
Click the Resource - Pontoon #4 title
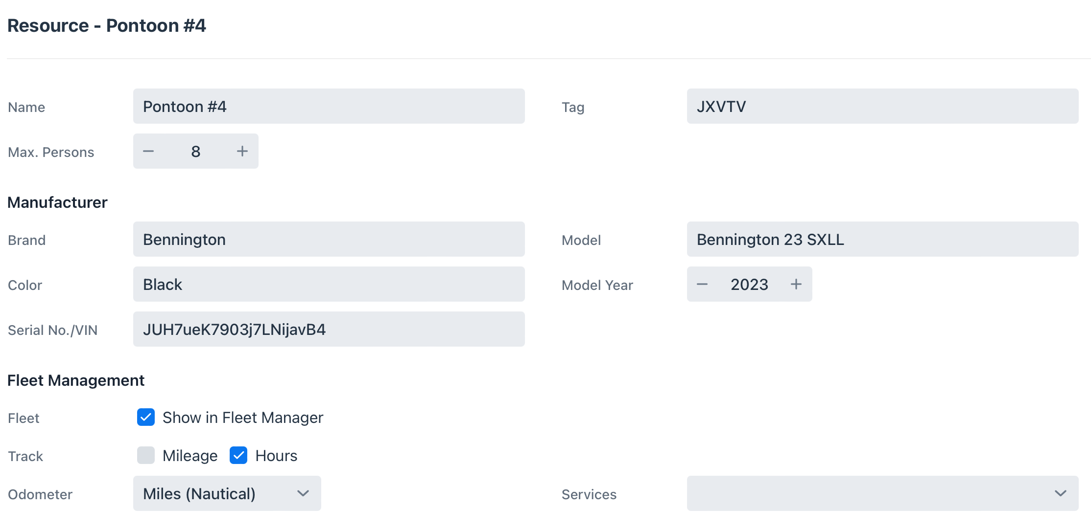(107, 25)
